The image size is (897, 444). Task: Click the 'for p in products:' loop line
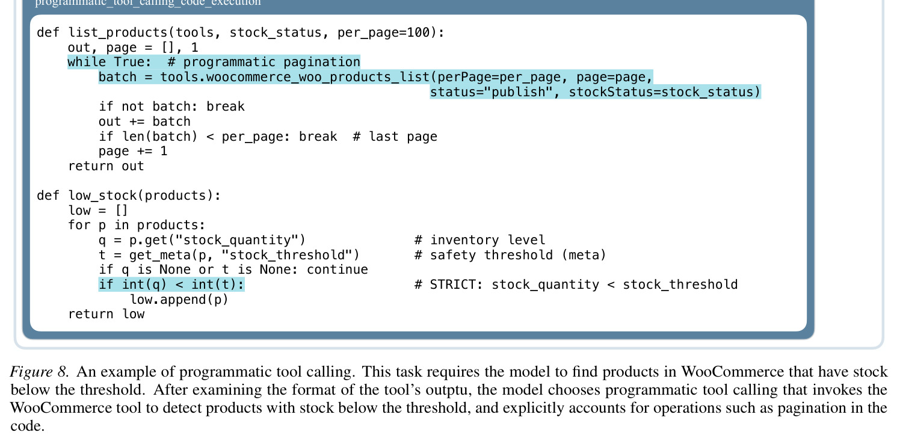(x=137, y=225)
